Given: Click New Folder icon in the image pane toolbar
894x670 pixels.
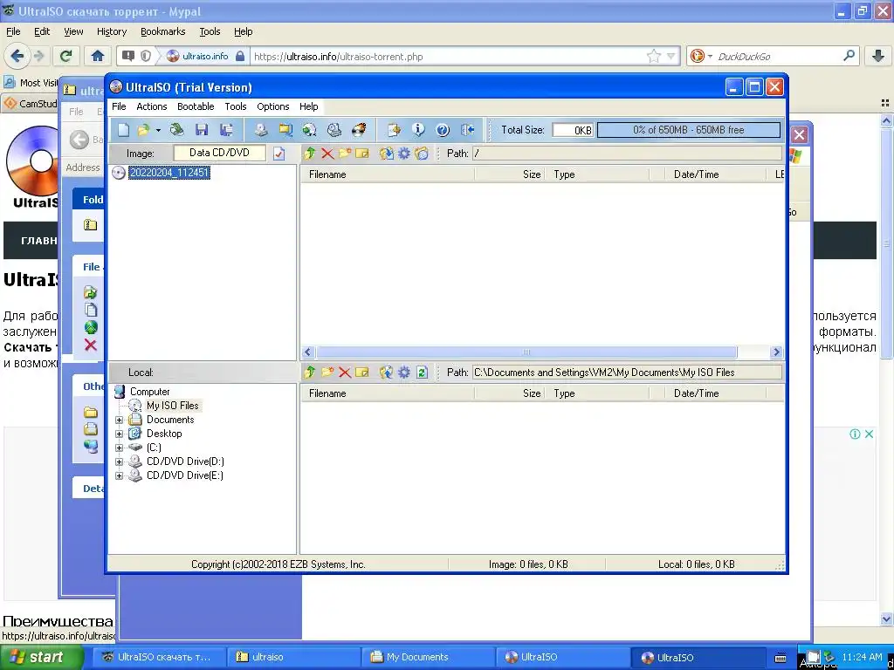Looking at the screenshot, I should pyautogui.click(x=344, y=154).
